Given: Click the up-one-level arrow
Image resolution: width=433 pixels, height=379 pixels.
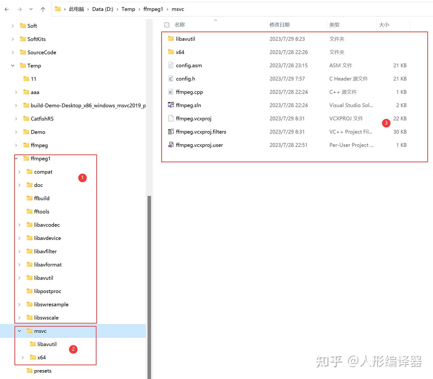Looking at the screenshot, I should click(43, 9).
